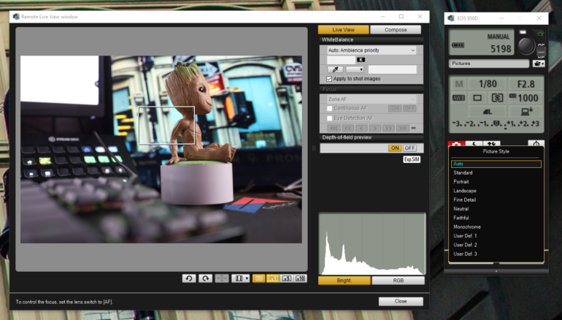Click the evaluative metering mode icon
This screenshot has width=562, height=320.
coord(497,98)
